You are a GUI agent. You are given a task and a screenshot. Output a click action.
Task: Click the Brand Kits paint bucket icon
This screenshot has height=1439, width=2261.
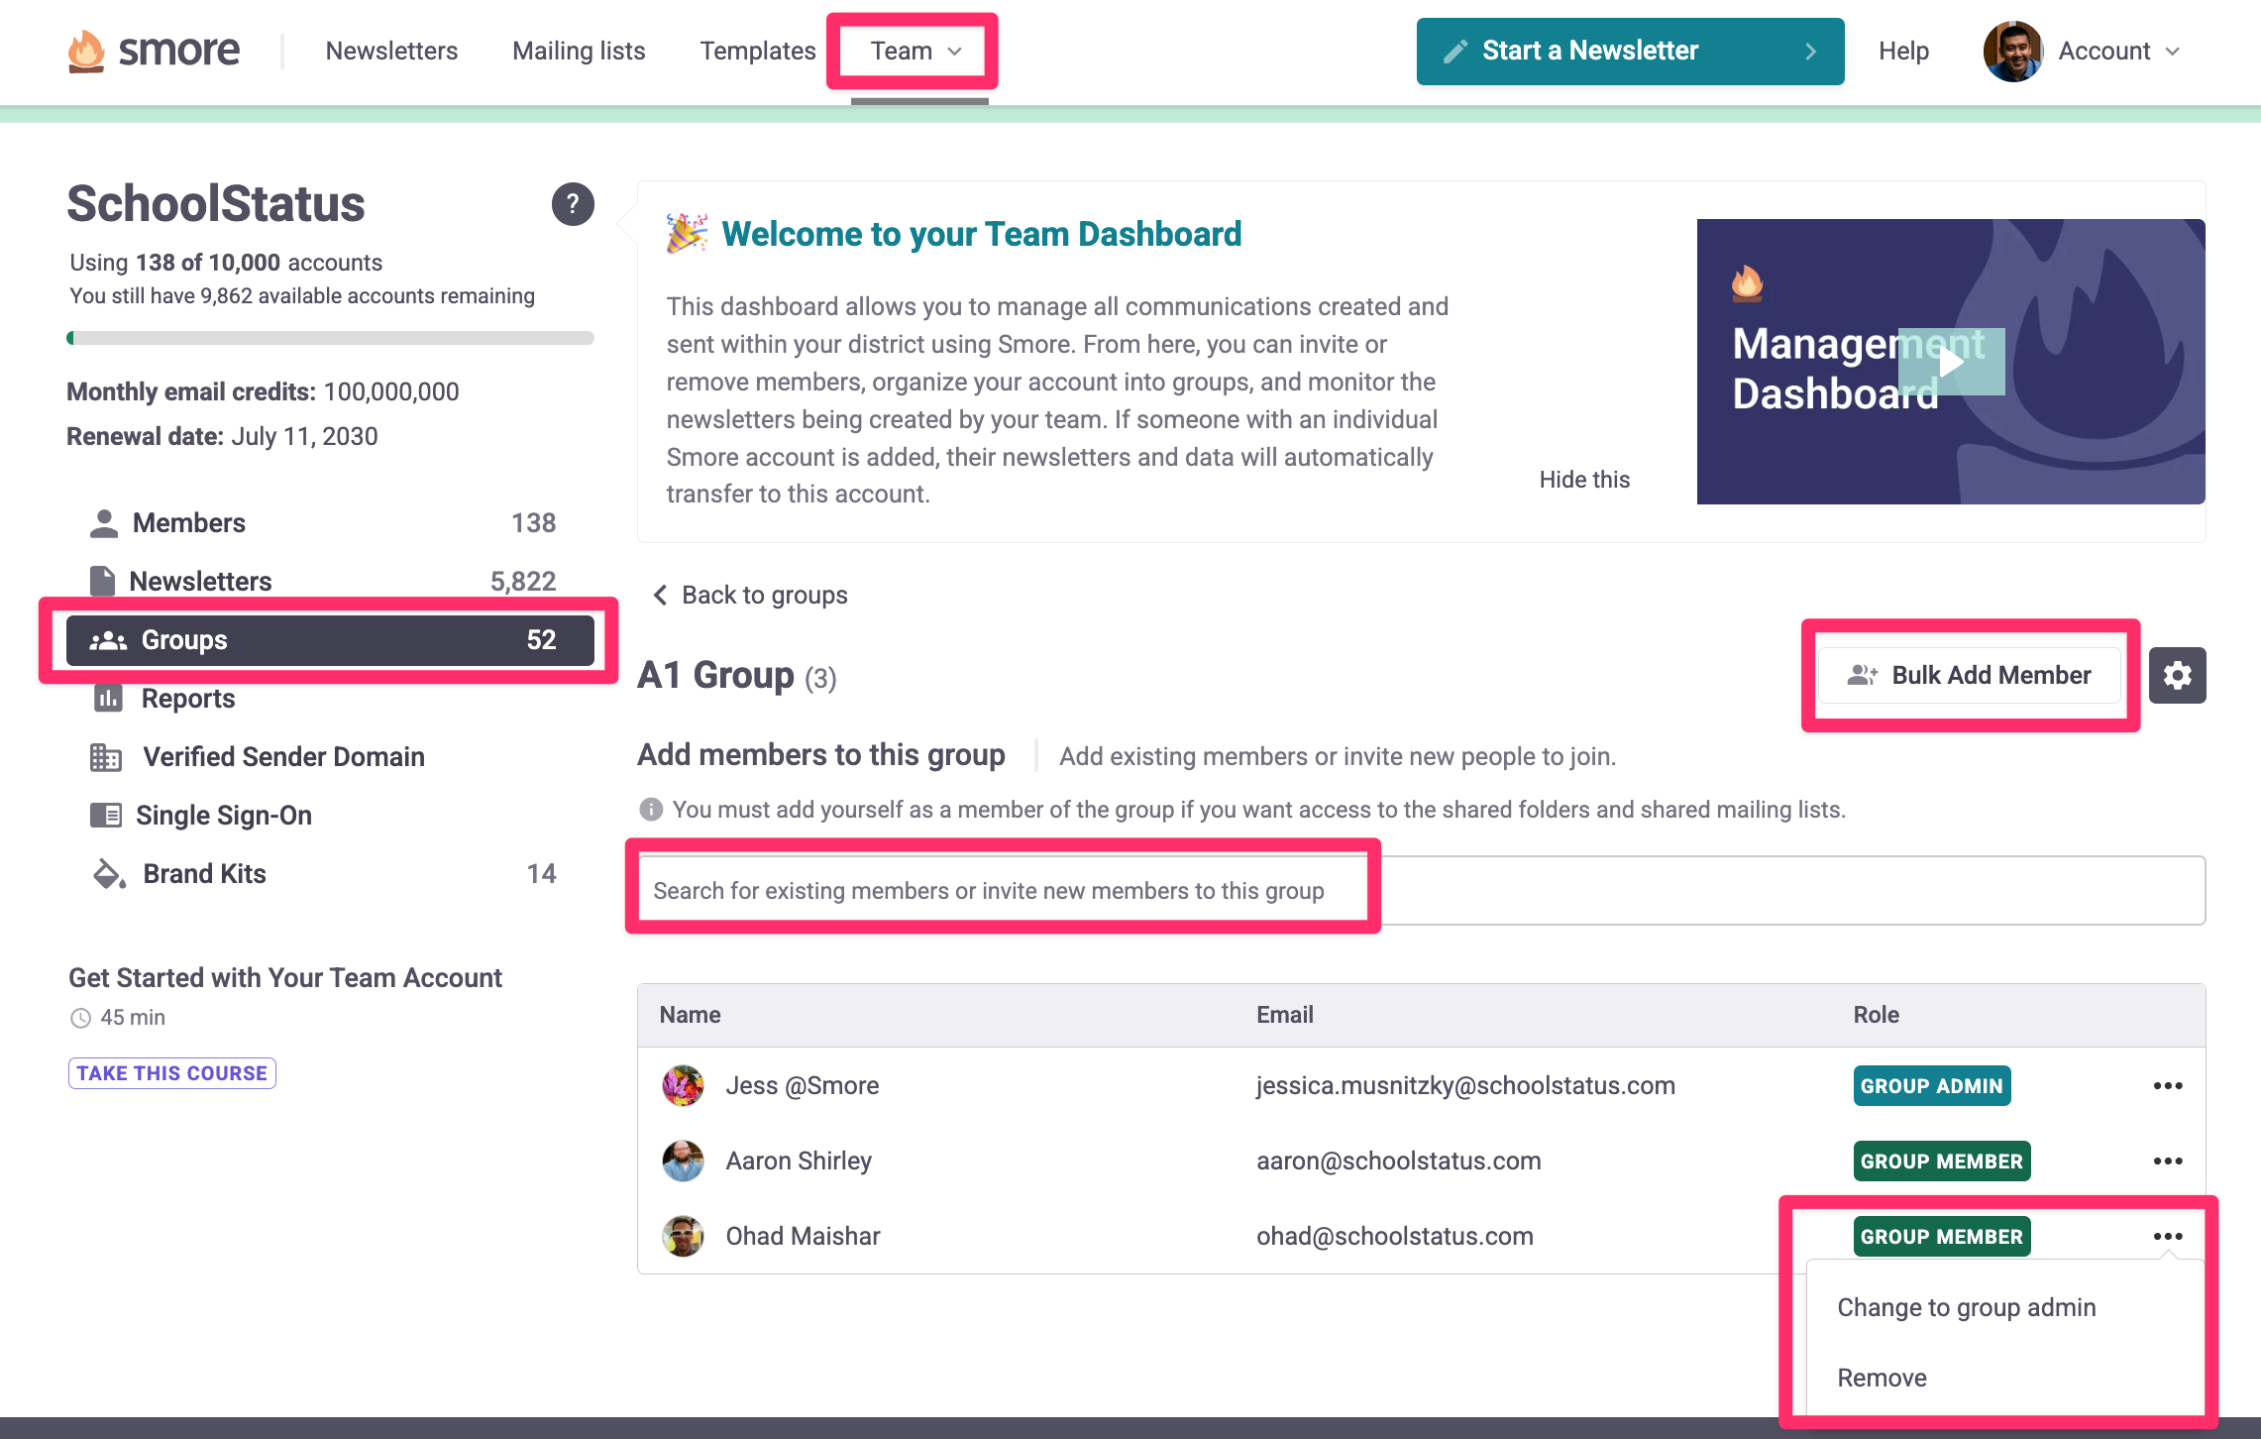108,874
